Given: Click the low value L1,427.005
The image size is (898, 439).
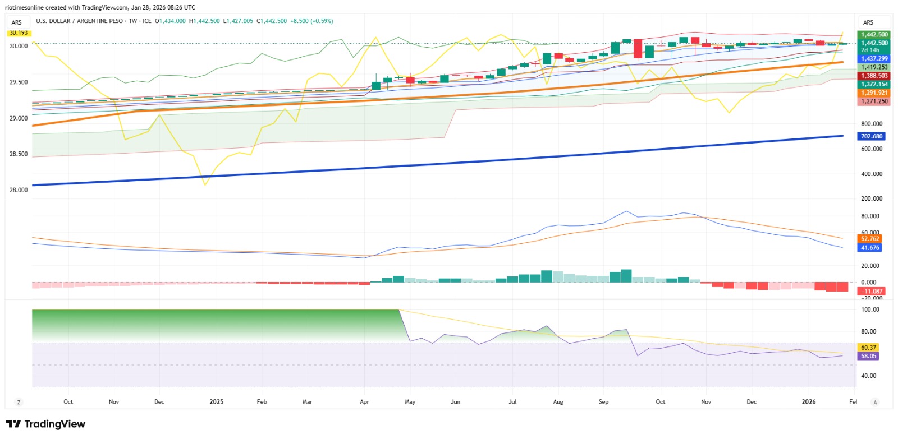Looking at the screenshot, I should pyautogui.click(x=238, y=21).
